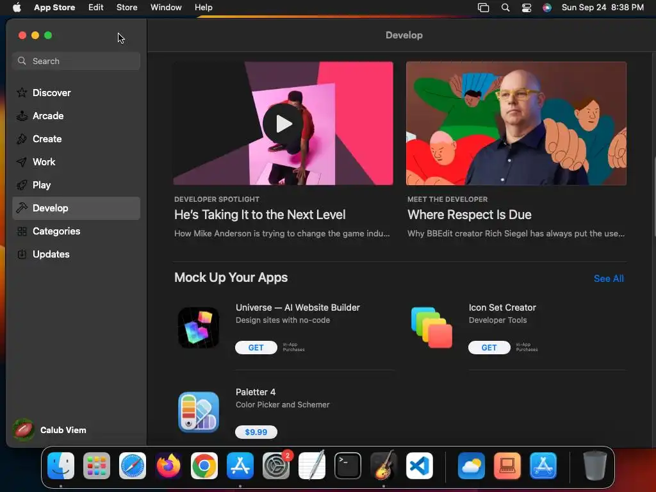See All for Mock Up Your Apps

[x=609, y=279]
